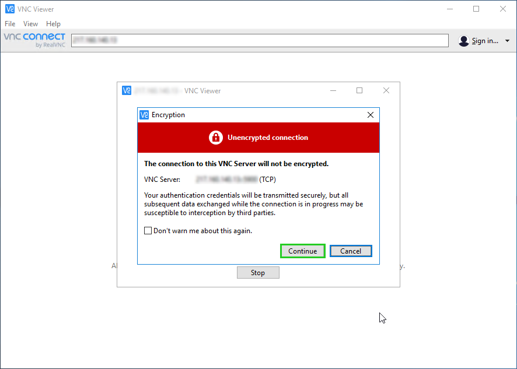Open the File menu

(x=10, y=24)
